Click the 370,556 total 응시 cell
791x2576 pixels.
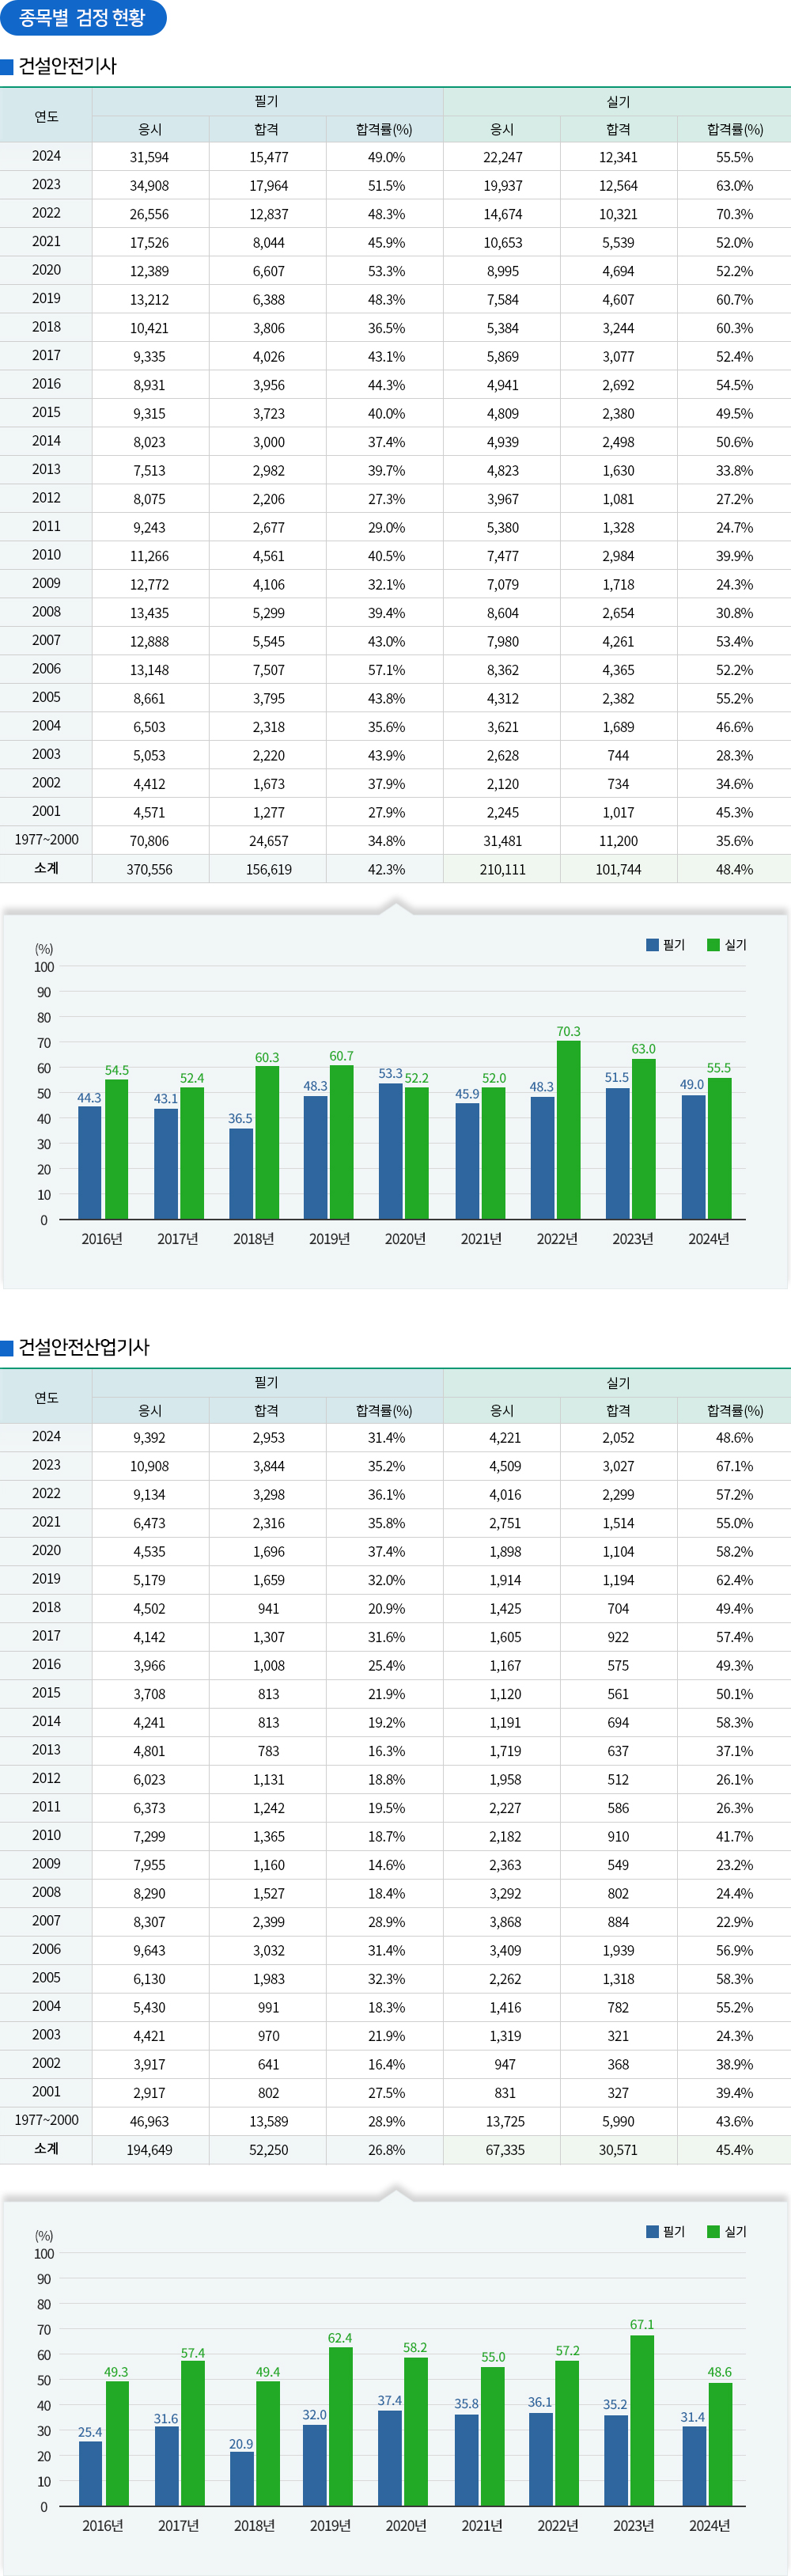[x=150, y=869]
